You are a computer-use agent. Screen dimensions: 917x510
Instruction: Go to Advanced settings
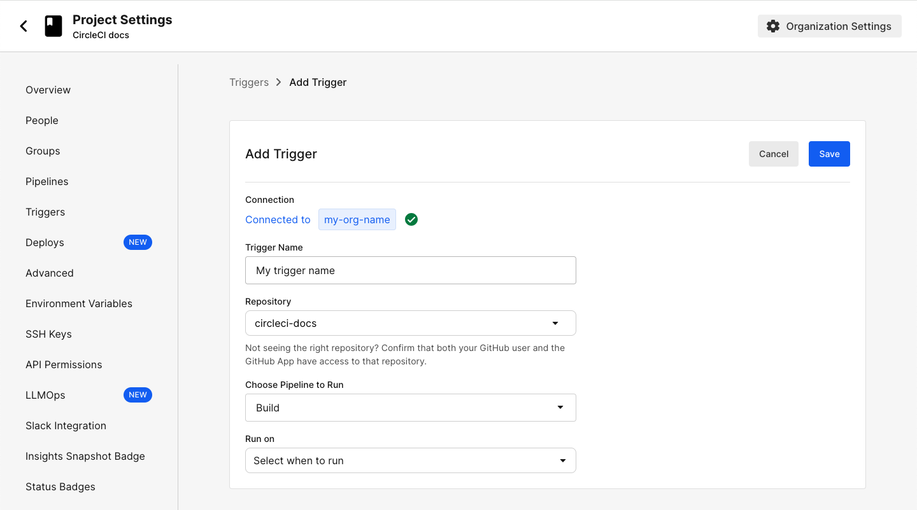point(50,273)
